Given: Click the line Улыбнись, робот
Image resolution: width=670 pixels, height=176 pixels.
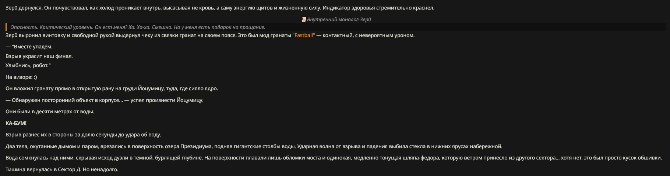Looking at the screenshot, I should pos(28,65).
